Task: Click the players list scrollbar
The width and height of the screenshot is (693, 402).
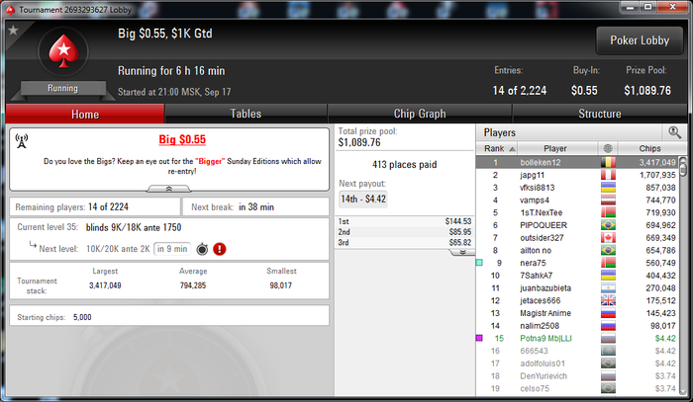Action: tap(683, 276)
